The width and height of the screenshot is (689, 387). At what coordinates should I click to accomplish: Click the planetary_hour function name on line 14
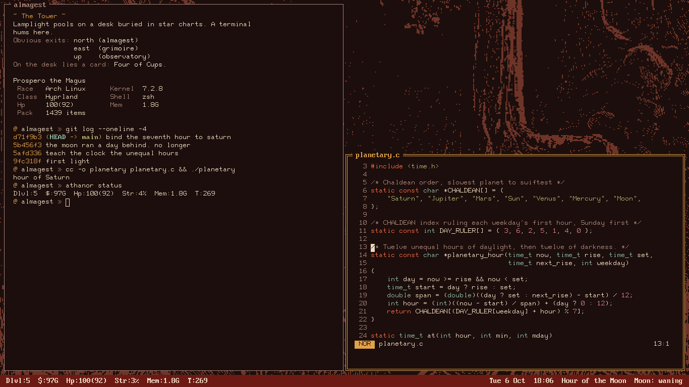pos(476,255)
